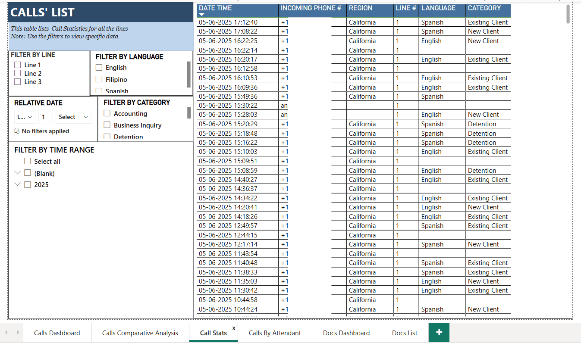
Task: Click Existing Client in the 17:12:40 row
Action: [488, 22]
